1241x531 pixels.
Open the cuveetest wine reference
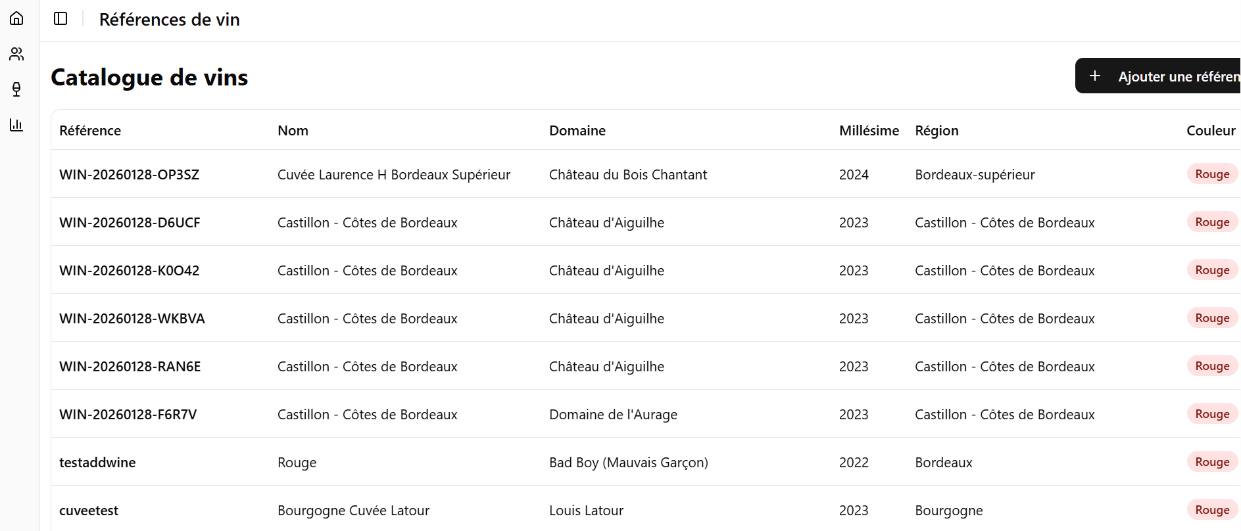click(88, 509)
